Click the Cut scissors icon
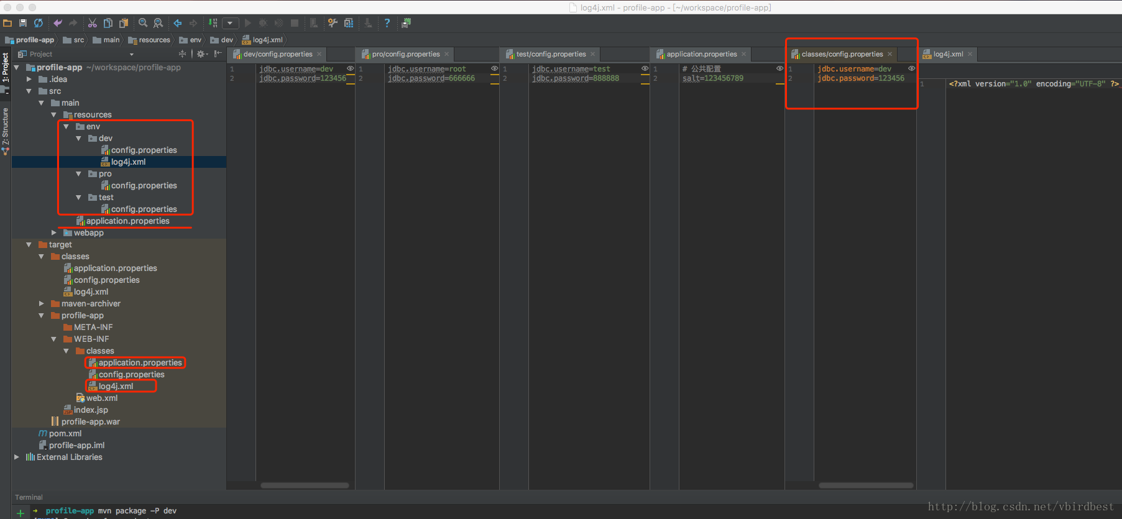The image size is (1122, 519). 93,23
